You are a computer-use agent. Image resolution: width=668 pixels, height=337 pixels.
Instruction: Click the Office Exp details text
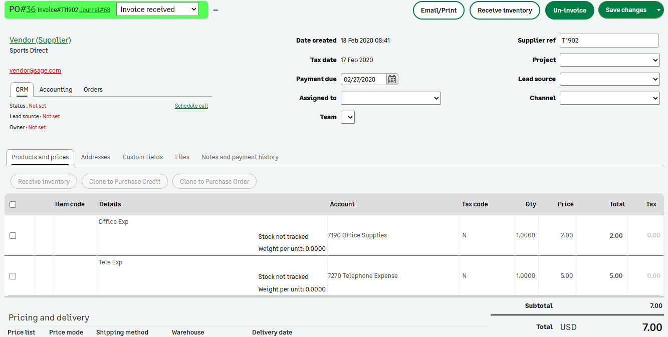[113, 222]
